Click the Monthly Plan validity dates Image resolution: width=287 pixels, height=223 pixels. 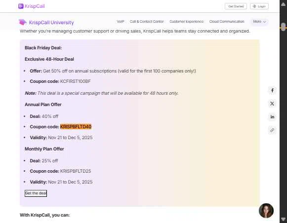70,182
